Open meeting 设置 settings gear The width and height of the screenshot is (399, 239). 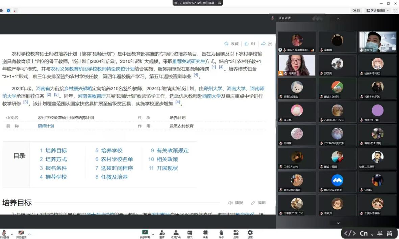coord(250,233)
